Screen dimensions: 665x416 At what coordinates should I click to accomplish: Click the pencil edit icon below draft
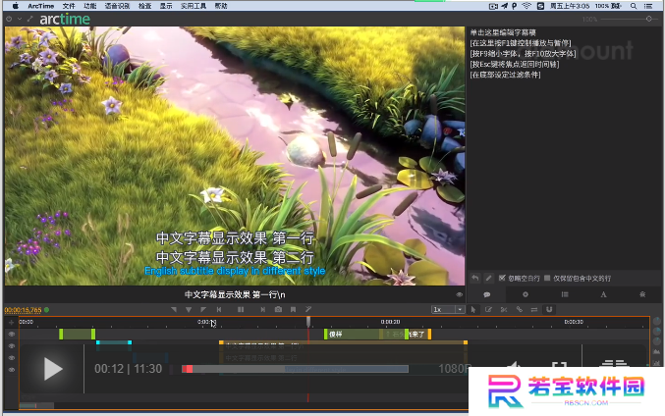pyautogui.click(x=488, y=278)
